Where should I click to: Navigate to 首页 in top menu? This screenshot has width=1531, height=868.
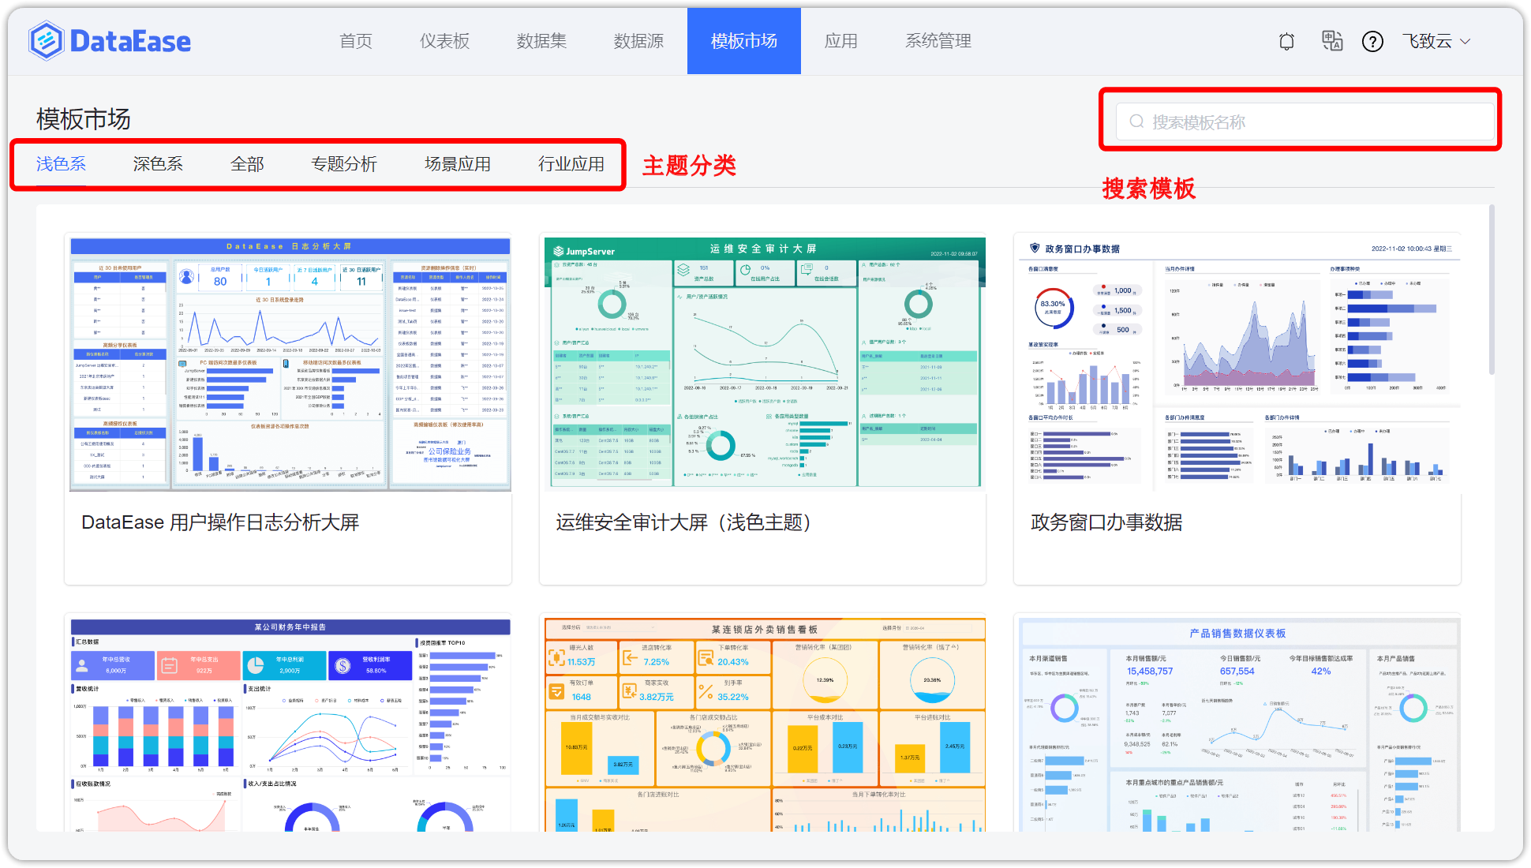click(x=355, y=41)
